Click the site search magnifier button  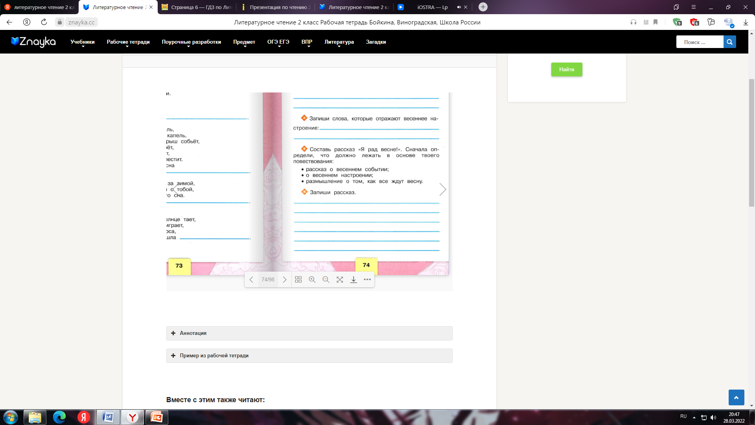(x=729, y=42)
